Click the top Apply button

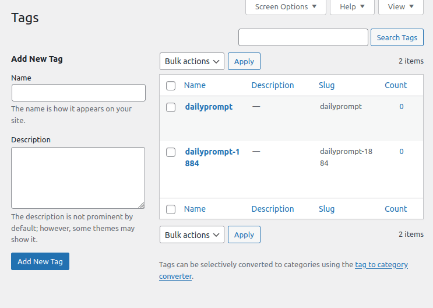tap(244, 61)
